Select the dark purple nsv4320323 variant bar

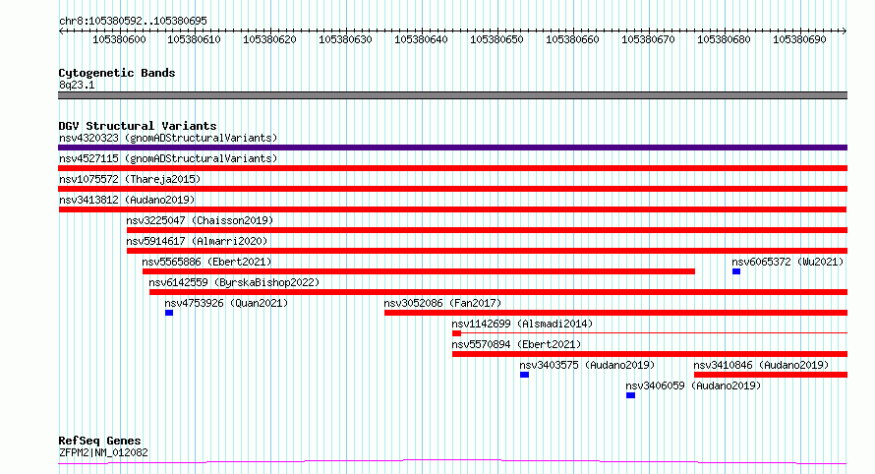(x=452, y=148)
